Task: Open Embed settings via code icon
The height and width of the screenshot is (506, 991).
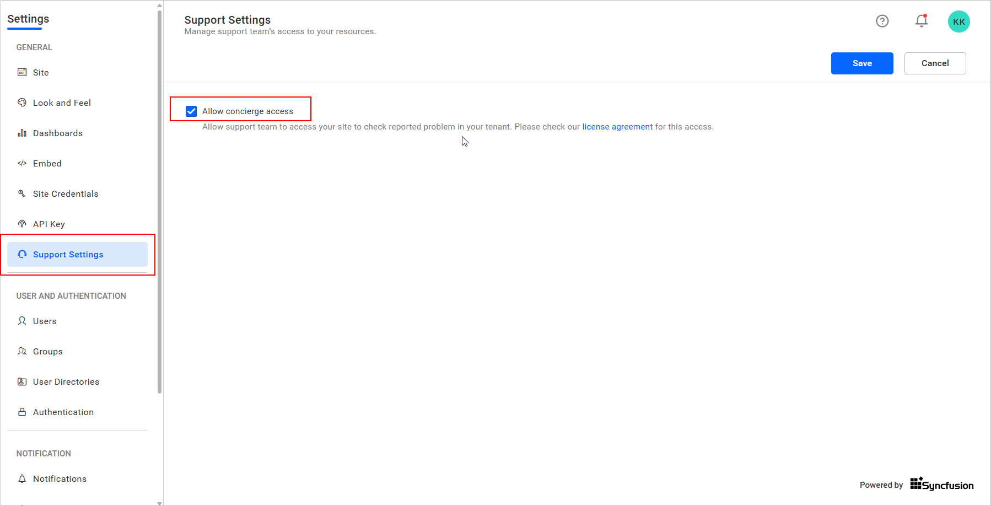Action: point(21,163)
